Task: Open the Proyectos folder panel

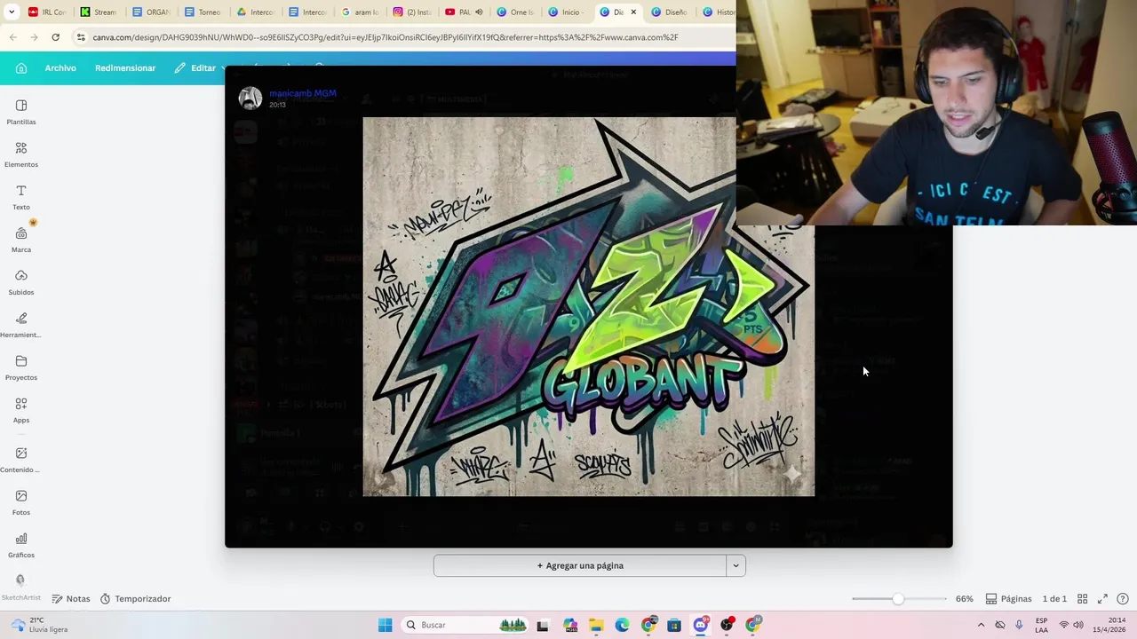Action: 21,368
